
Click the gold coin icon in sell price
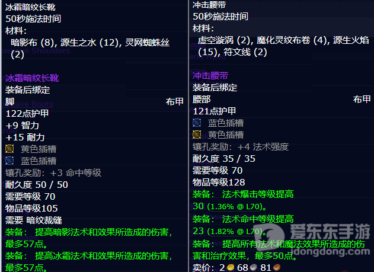point(231,267)
